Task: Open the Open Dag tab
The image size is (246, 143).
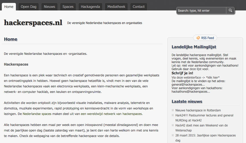Action: [x=28, y=7]
